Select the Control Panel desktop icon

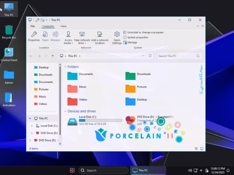pyautogui.click(x=9, y=55)
